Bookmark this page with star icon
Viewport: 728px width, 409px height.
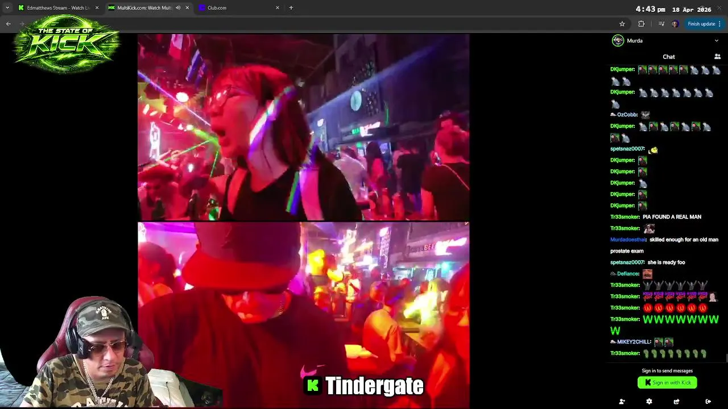pos(622,24)
